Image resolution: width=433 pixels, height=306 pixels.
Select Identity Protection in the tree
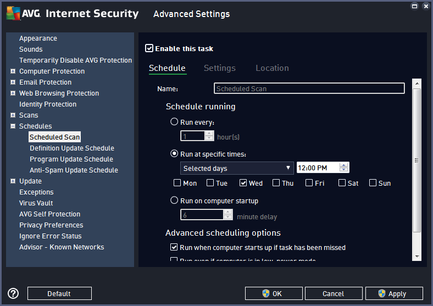click(48, 104)
